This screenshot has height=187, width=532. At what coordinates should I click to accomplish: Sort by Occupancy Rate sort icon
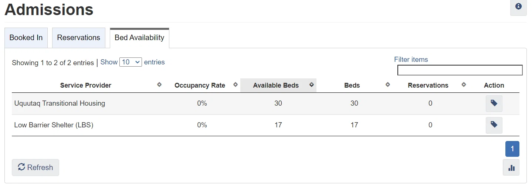(235, 85)
